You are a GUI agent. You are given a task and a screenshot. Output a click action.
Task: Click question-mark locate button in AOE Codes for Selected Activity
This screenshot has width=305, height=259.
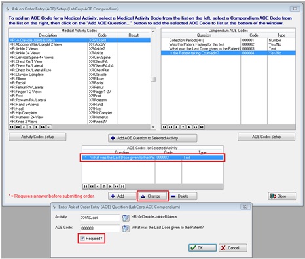coord(104,186)
